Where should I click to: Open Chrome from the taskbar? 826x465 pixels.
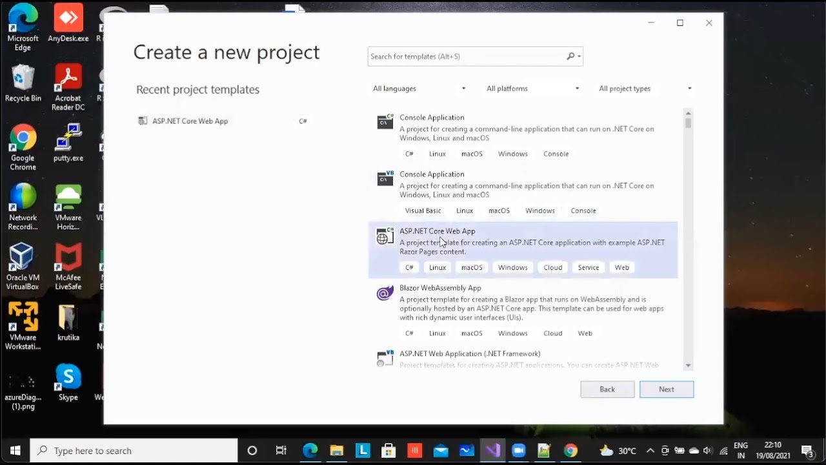tap(571, 451)
